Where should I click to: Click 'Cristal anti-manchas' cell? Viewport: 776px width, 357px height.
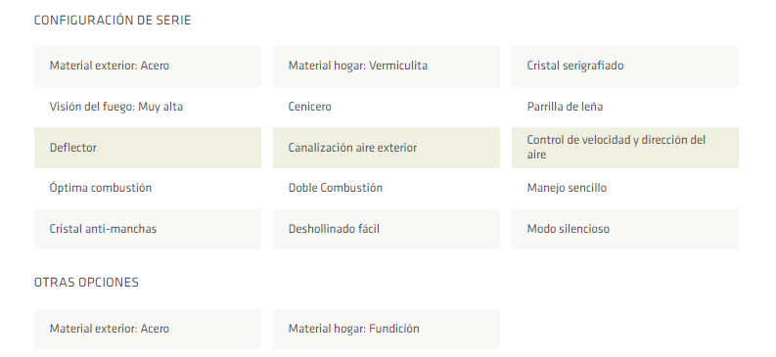pos(148,230)
